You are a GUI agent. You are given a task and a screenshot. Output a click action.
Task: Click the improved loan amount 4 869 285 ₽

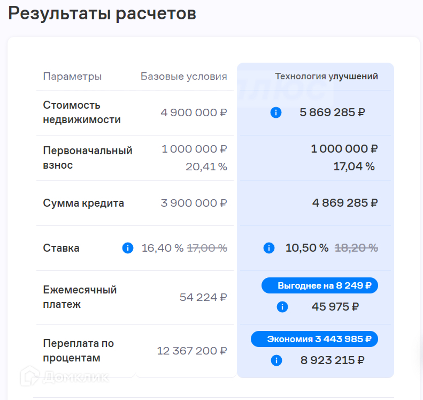(345, 203)
